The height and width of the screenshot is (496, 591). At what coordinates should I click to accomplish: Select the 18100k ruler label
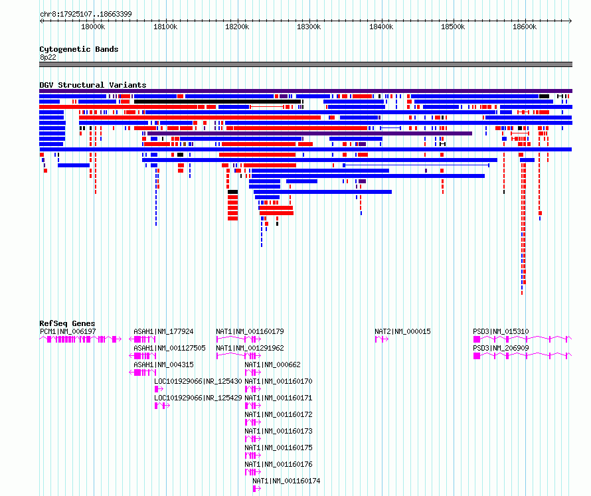point(165,27)
